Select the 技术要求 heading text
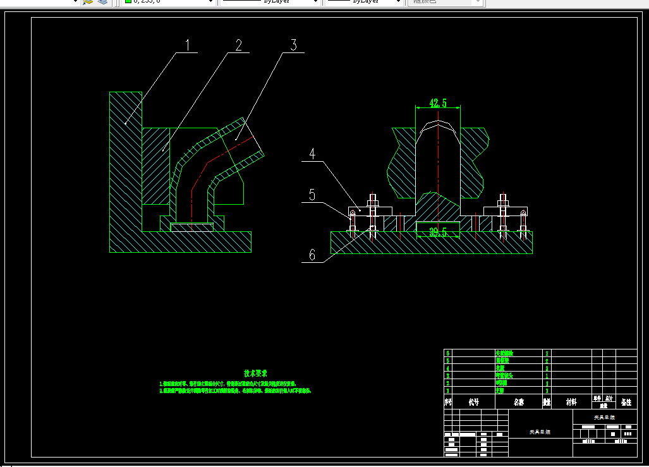This screenshot has height=467, width=649. click(255, 373)
